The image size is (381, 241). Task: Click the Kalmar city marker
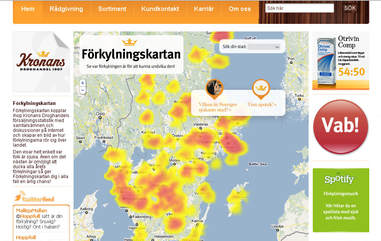point(197,225)
